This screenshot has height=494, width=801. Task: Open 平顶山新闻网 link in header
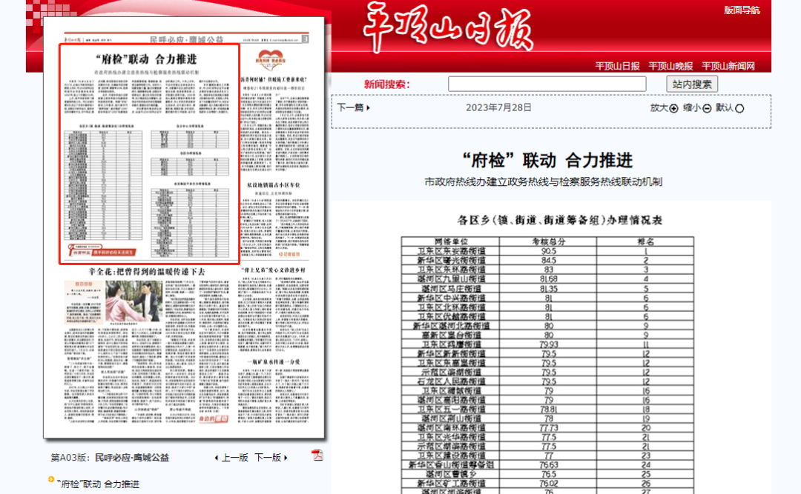point(728,67)
